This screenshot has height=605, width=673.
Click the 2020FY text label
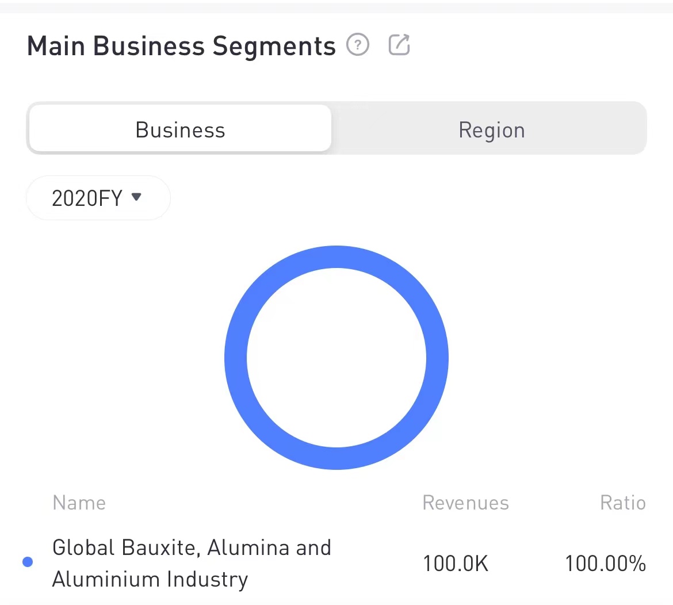pyautogui.click(x=87, y=198)
